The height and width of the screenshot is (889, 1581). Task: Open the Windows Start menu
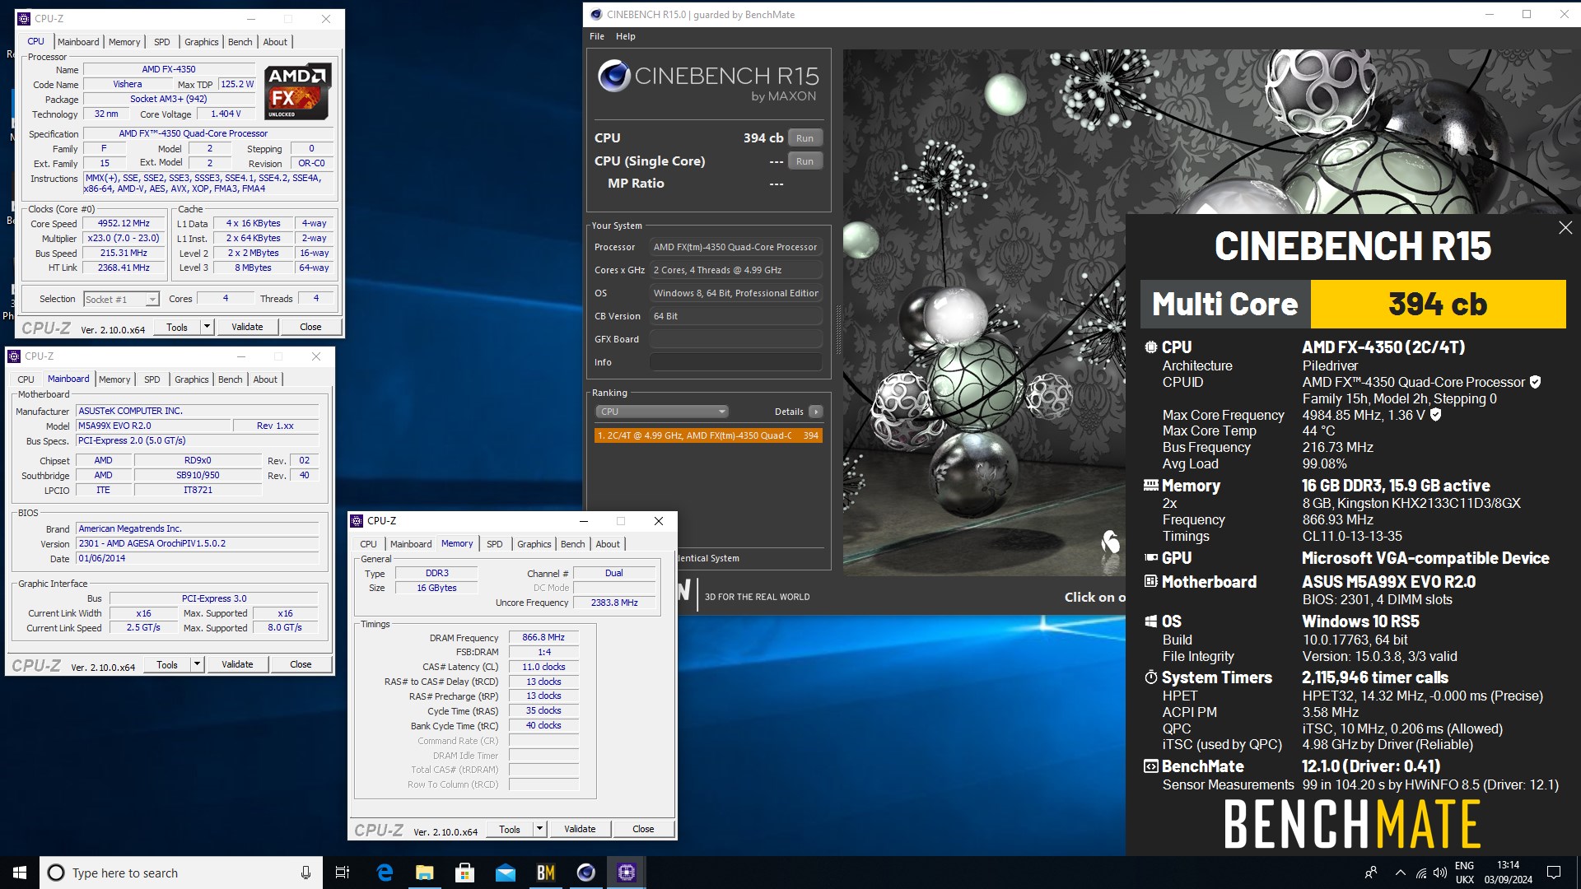coord(20,873)
